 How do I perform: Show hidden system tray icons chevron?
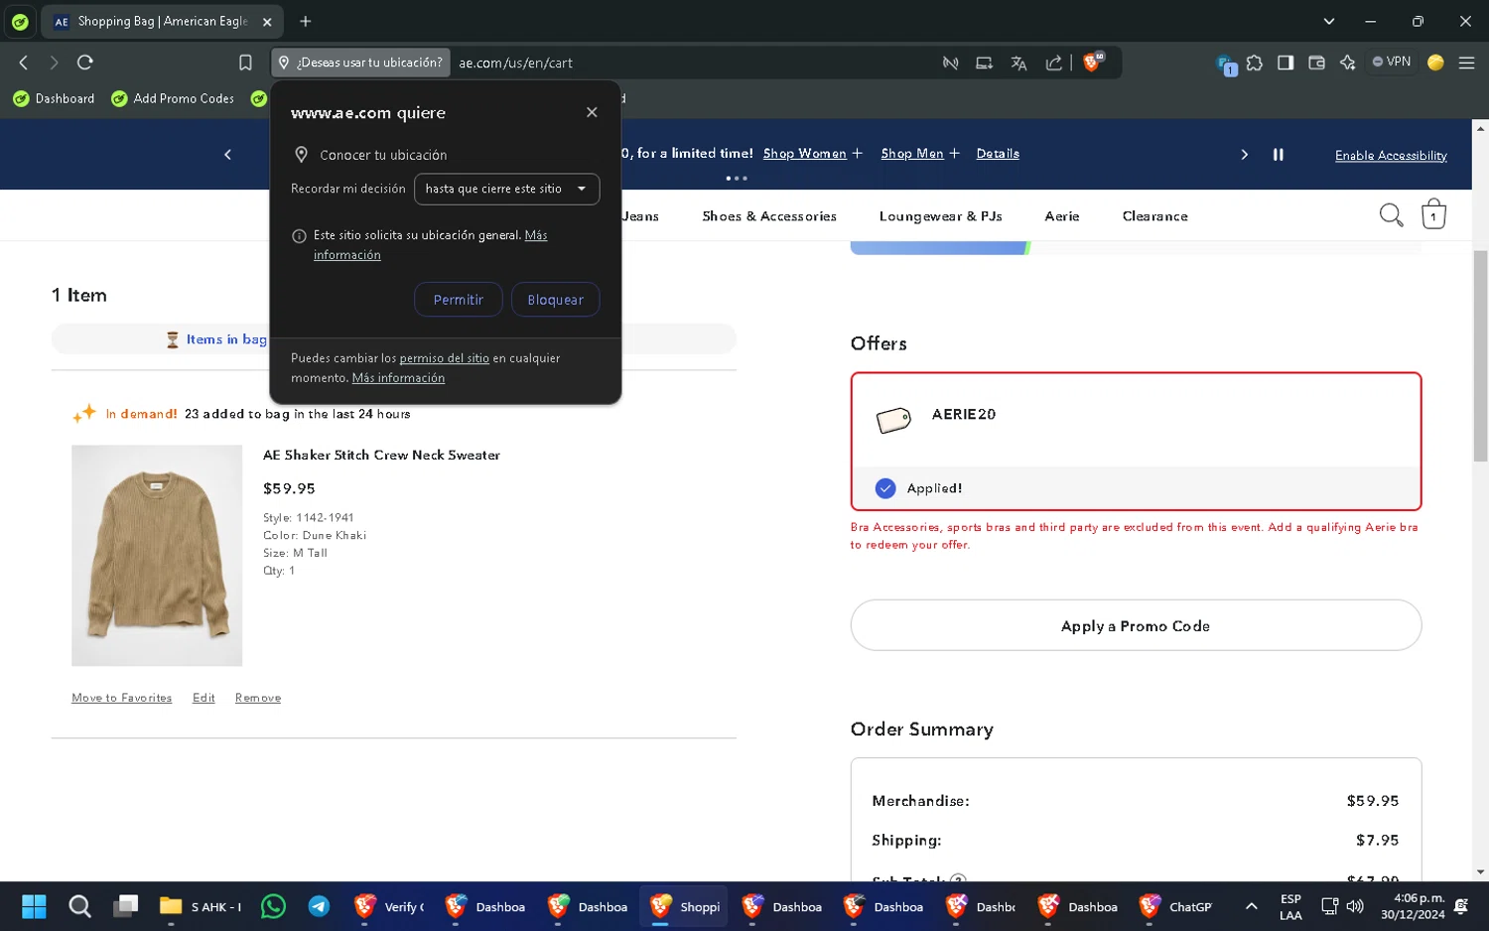point(1252,906)
